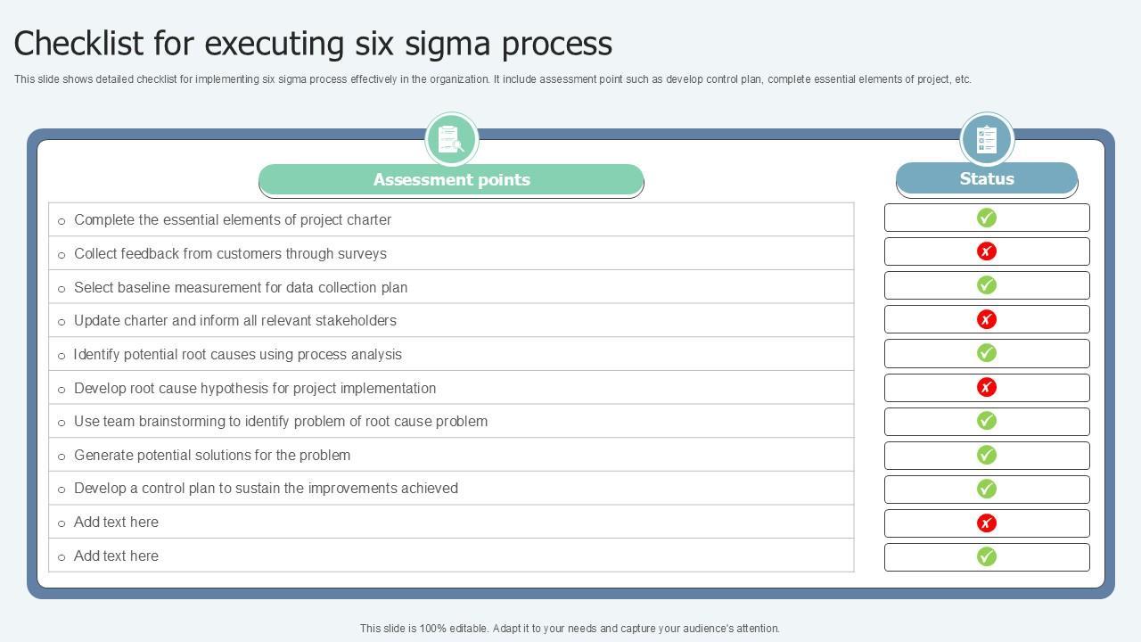Viewport: 1141px width, 642px height.
Task: Click green check for potential solutions row
Action: 987,455
